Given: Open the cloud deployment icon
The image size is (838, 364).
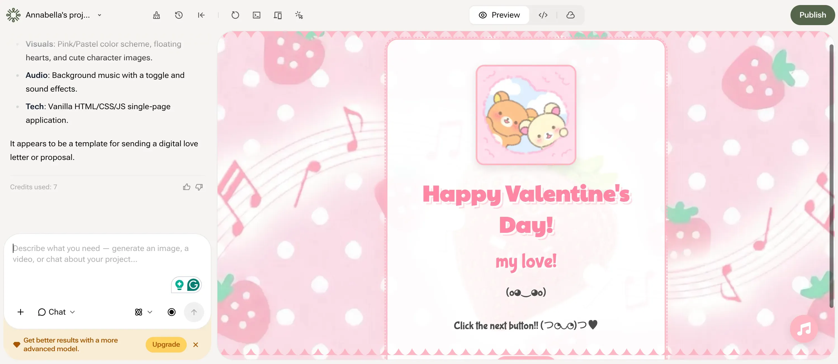Looking at the screenshot, I should pyautogui.click(x=570, y=15).
